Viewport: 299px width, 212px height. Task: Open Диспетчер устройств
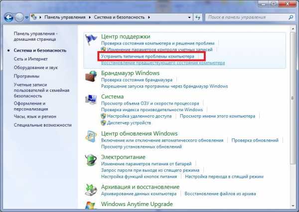point(129,123)
